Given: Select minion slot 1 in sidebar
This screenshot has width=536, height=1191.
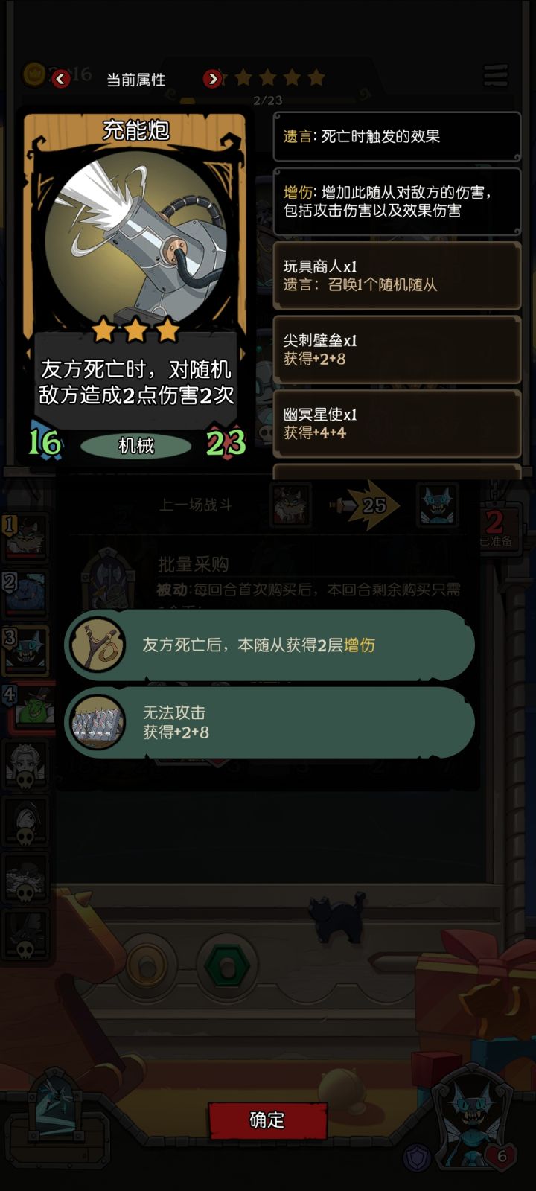Looking at the screenshot, I should [x=26, y=537].
